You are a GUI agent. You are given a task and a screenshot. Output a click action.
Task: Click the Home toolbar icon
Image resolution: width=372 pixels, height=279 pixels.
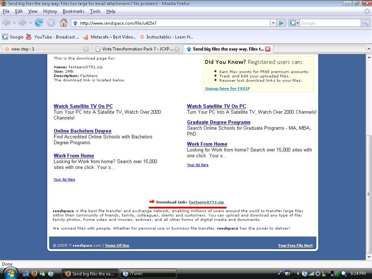[x=64, y=23]
